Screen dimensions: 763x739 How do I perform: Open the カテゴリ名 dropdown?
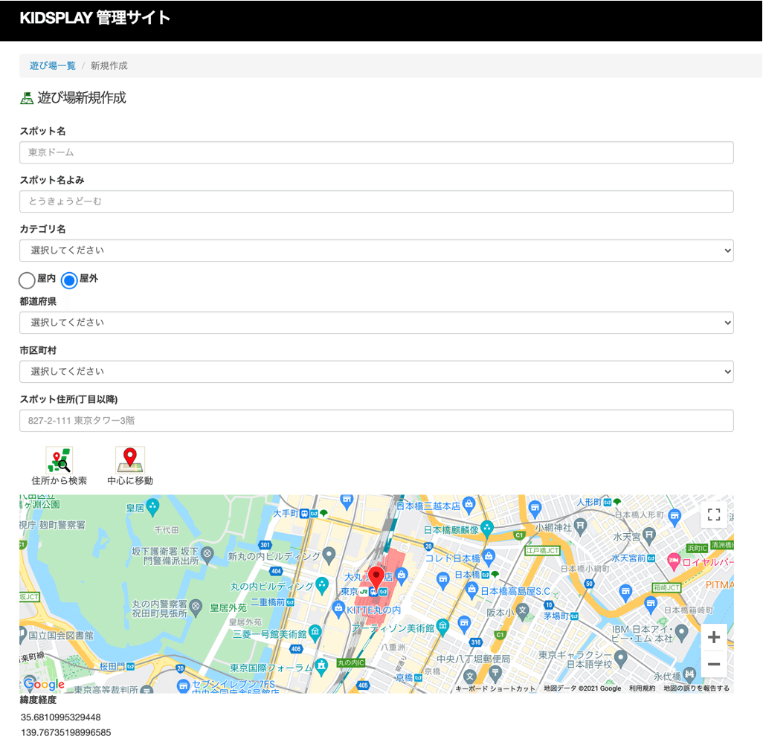point(376,251)
